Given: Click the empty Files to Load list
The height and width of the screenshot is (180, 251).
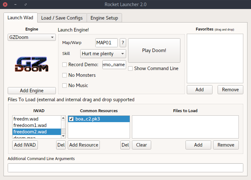Looking at the screenshot, I should 186,127.
